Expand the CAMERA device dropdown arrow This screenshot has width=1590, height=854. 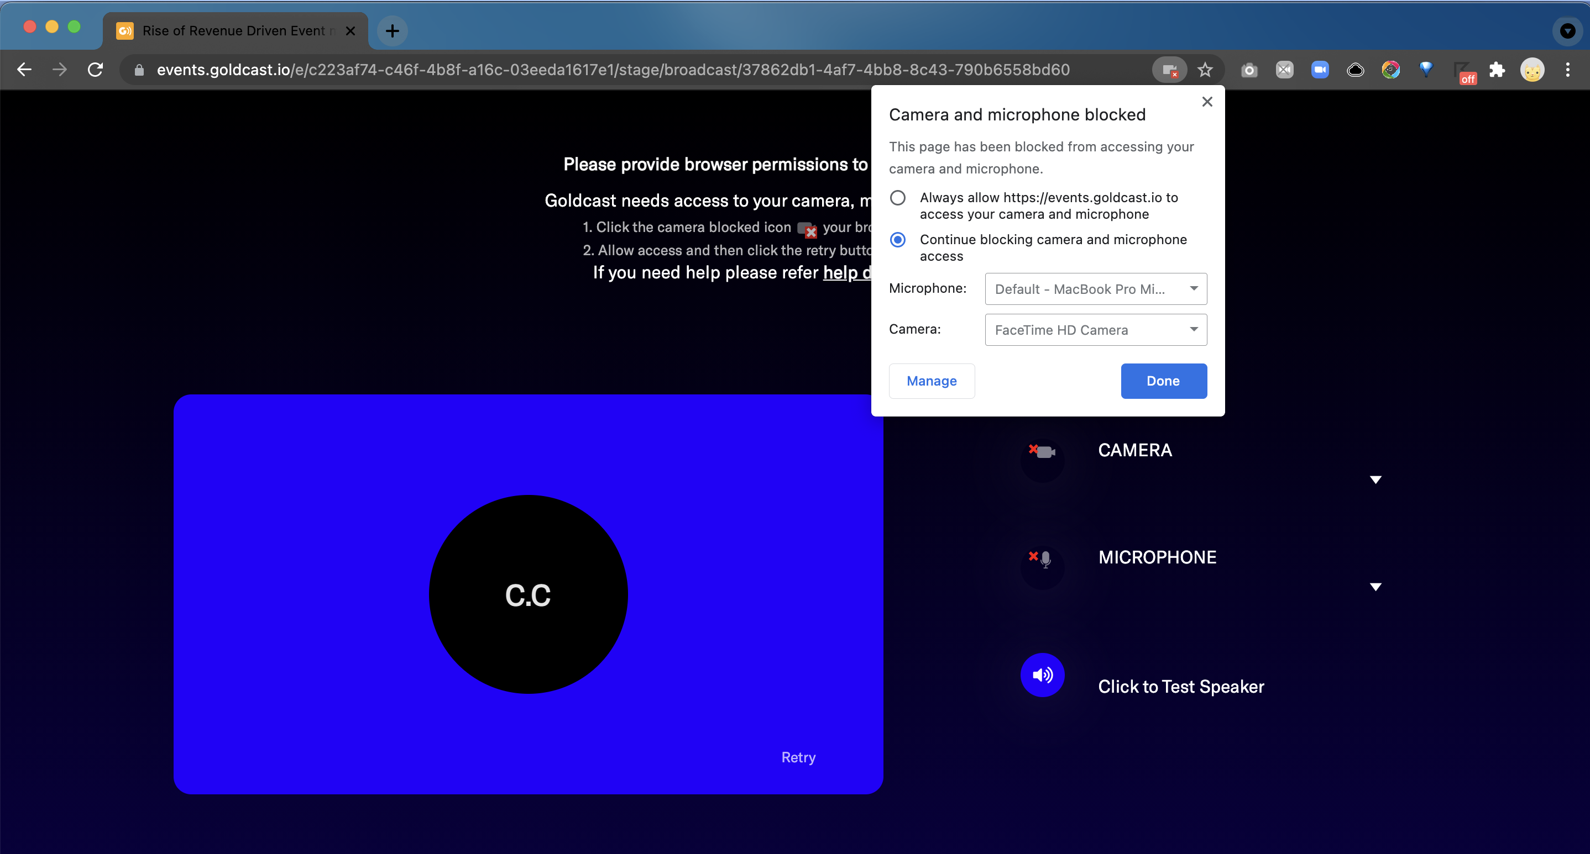[x=1375, y=479]
